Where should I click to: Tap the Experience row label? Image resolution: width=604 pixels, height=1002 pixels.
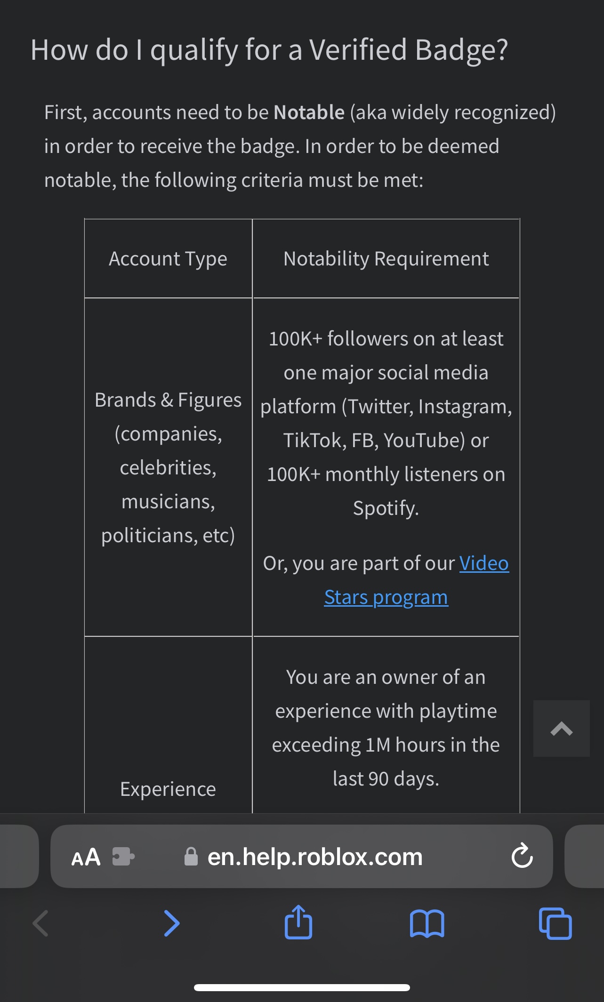(x=168, y=789)
